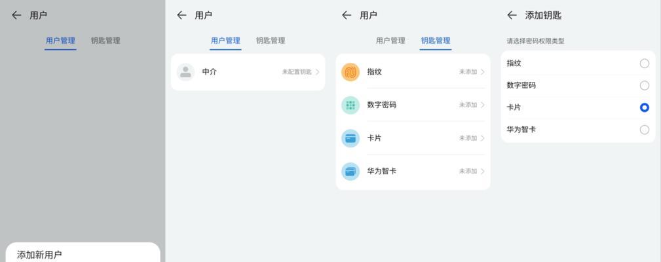Viewport: 661px width, 262px height.
Task: Tap the blue 卡片 card icon
Action: 350,138
